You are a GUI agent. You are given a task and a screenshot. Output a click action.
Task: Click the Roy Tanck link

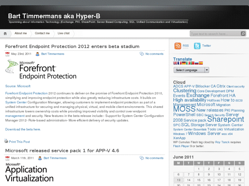point(222,142)
